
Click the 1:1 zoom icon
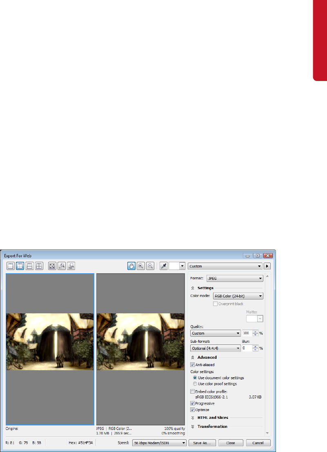(x=62, y=266)
